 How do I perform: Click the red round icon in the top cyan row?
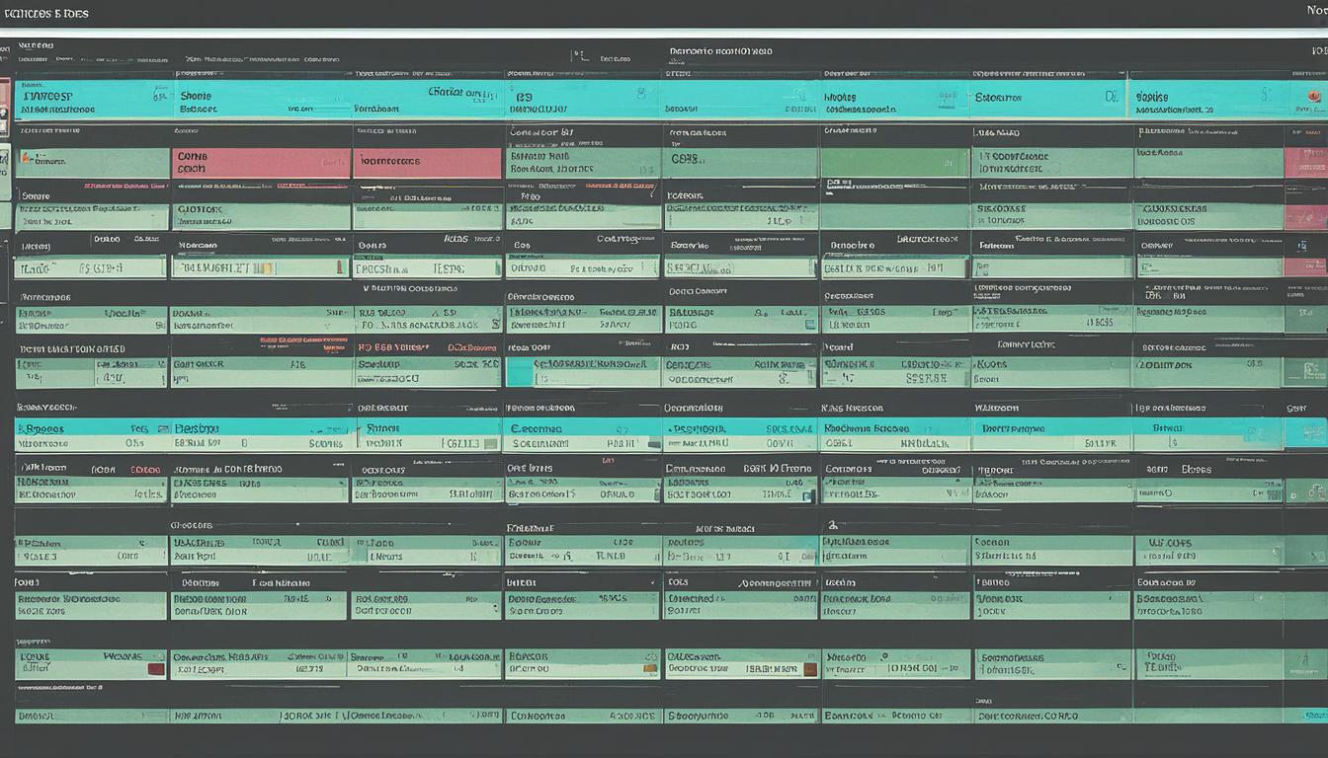(1314, 96)
